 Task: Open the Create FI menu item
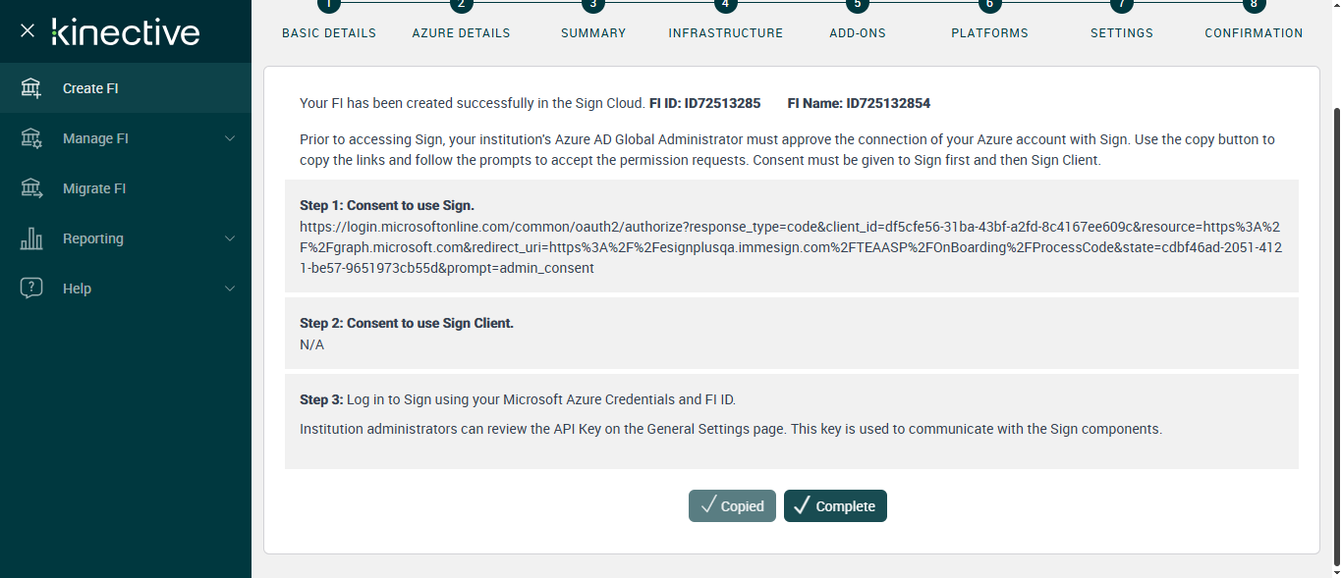(126, 88)
